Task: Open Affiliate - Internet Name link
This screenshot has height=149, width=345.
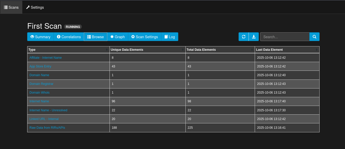Action: [46, 58]
